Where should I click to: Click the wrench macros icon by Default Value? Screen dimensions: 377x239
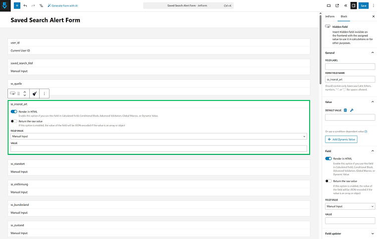[x=352, y=110]
